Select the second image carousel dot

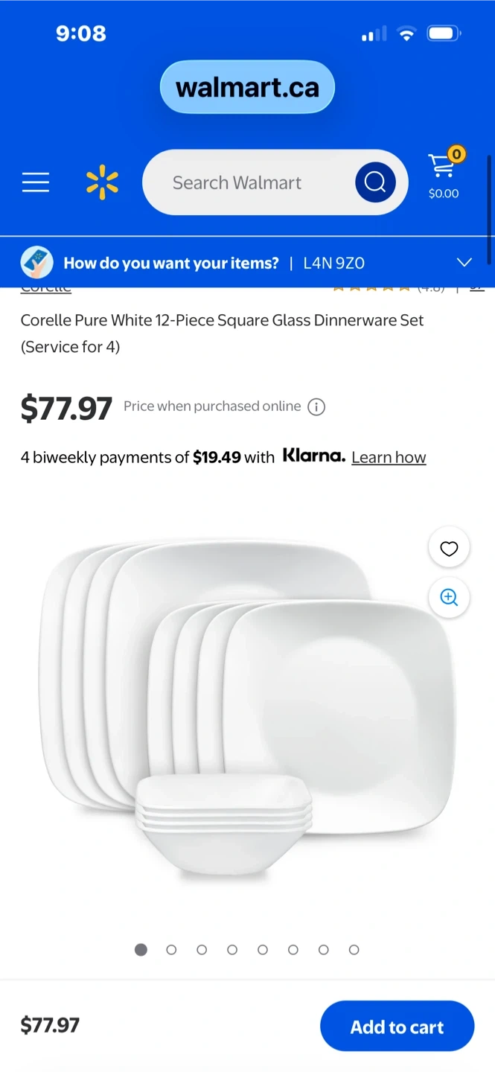point(171,950)
